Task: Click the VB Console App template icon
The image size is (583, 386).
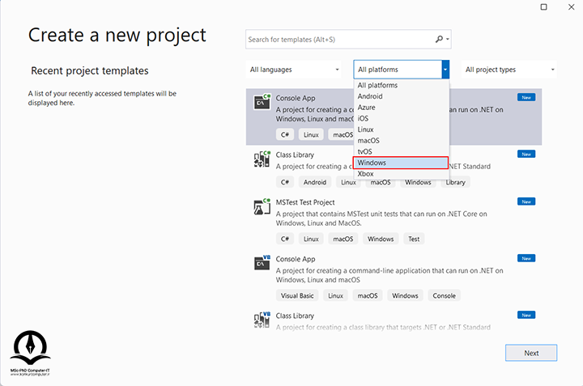Action: point(262,263)
